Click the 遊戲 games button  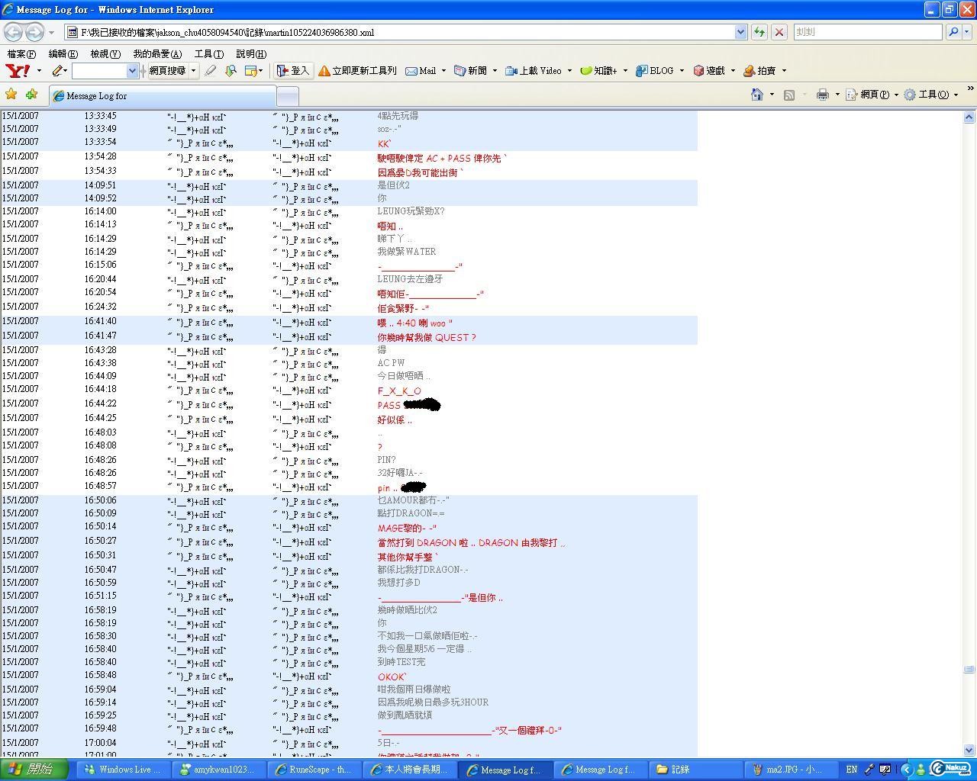pyautogui.click(x=709, y=70)
